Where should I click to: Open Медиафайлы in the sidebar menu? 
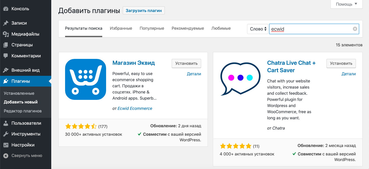[x=26, y=34]
